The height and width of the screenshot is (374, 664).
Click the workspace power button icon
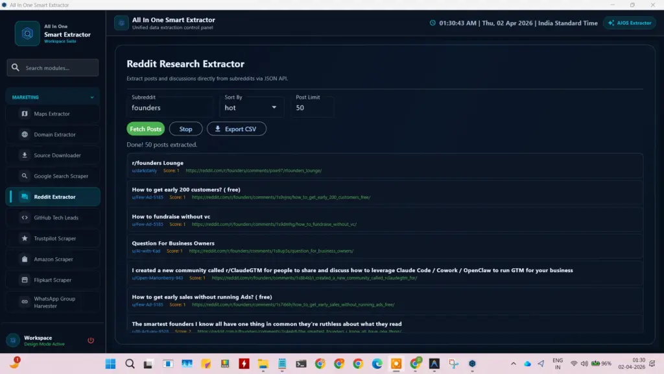(x=91, y=340)
